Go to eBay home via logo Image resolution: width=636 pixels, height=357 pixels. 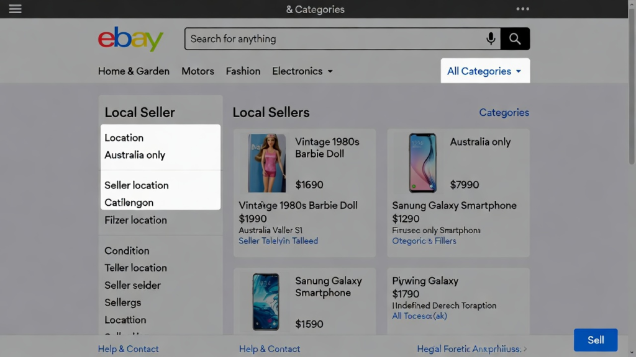tap(130, 39)
